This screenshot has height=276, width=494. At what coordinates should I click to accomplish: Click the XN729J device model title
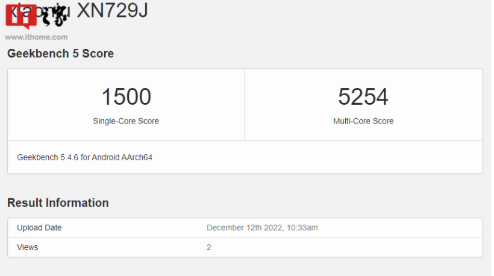(112, 10)
